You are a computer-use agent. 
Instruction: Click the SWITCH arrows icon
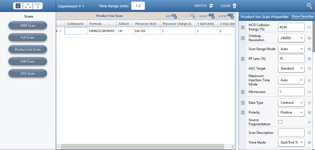click(211, 6)
